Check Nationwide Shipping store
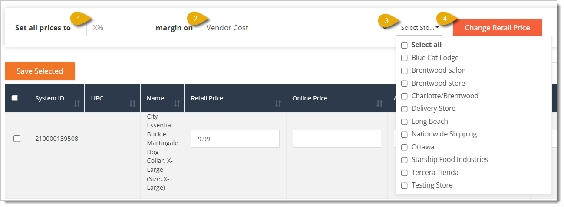The image size is (564, 207). tap(404, 134)
